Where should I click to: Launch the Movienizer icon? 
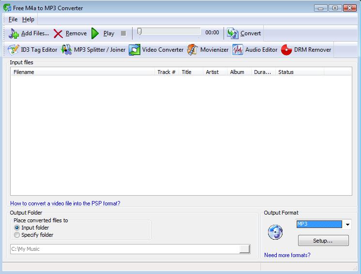click(193, 50)
